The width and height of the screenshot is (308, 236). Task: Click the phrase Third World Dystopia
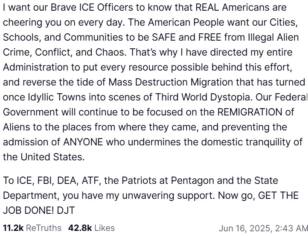point(203,97)
